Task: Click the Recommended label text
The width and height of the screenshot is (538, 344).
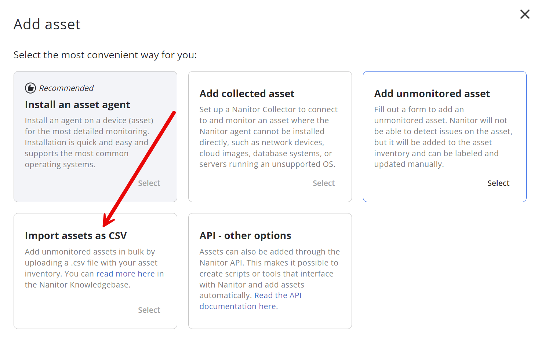Action: [x=66, y=88]
